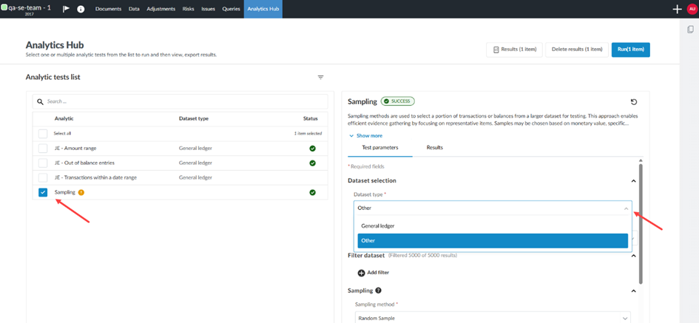Collapse the Dataset selection section
699x323 pixels.
(x=633, y=181)
